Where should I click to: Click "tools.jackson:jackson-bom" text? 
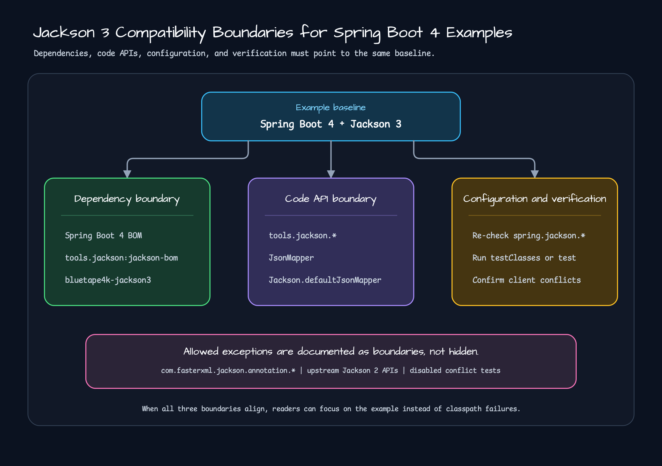click(121, 258)
